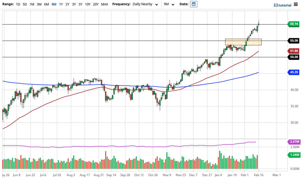Click the green 60.14 price flag

pos(293,24)
